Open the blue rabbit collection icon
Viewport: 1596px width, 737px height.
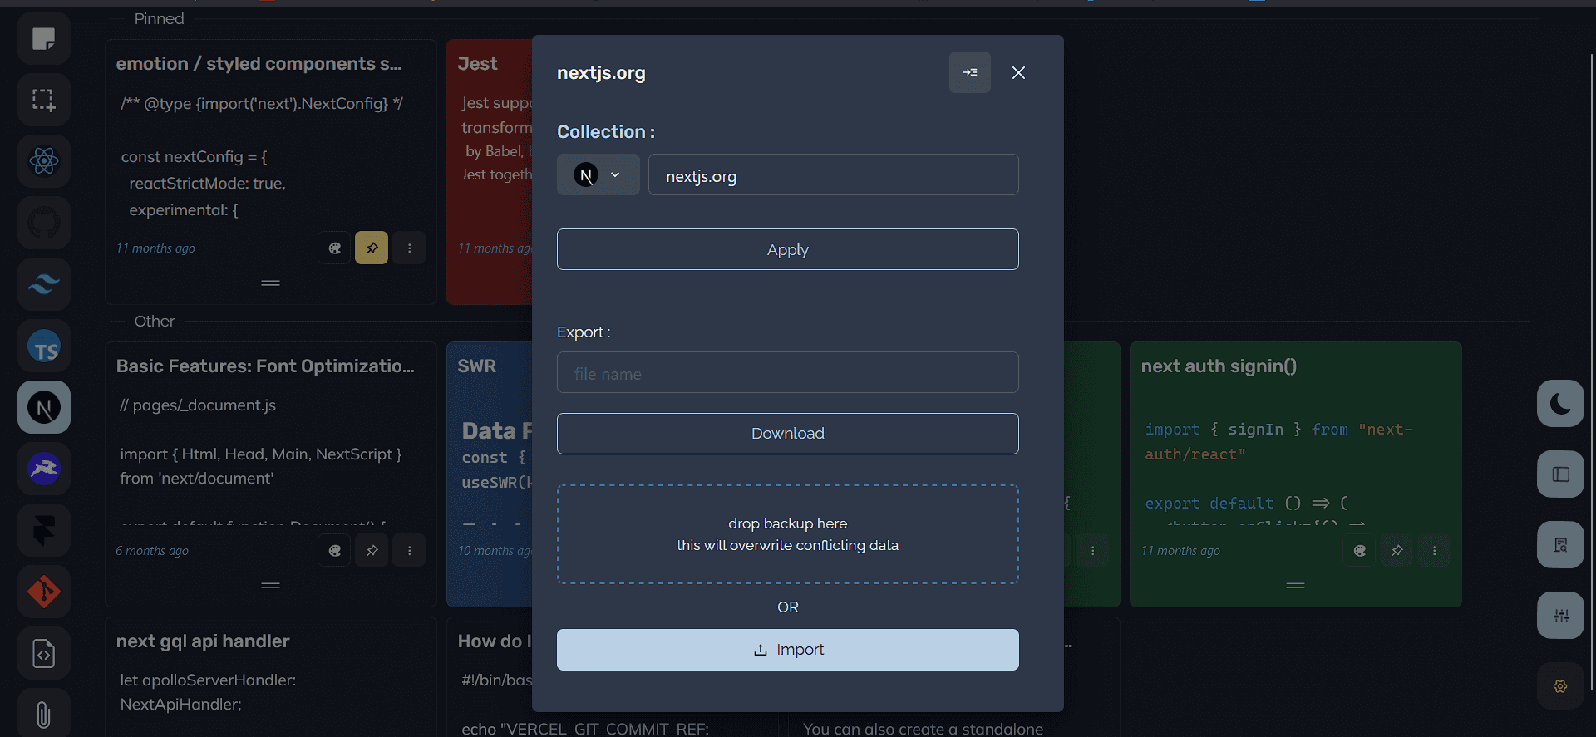(44, 469)
